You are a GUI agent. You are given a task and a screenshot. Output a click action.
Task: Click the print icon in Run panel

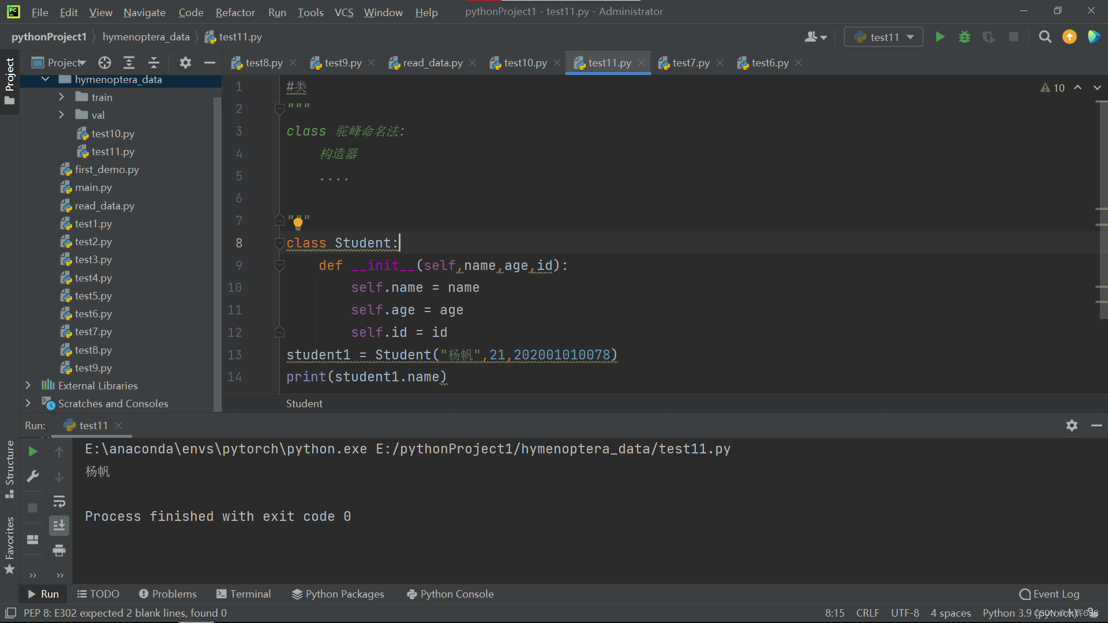59,550
